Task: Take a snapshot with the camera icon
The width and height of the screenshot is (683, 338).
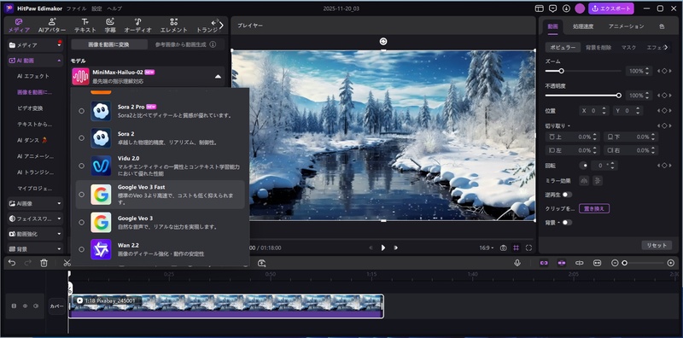Action: 503,248
